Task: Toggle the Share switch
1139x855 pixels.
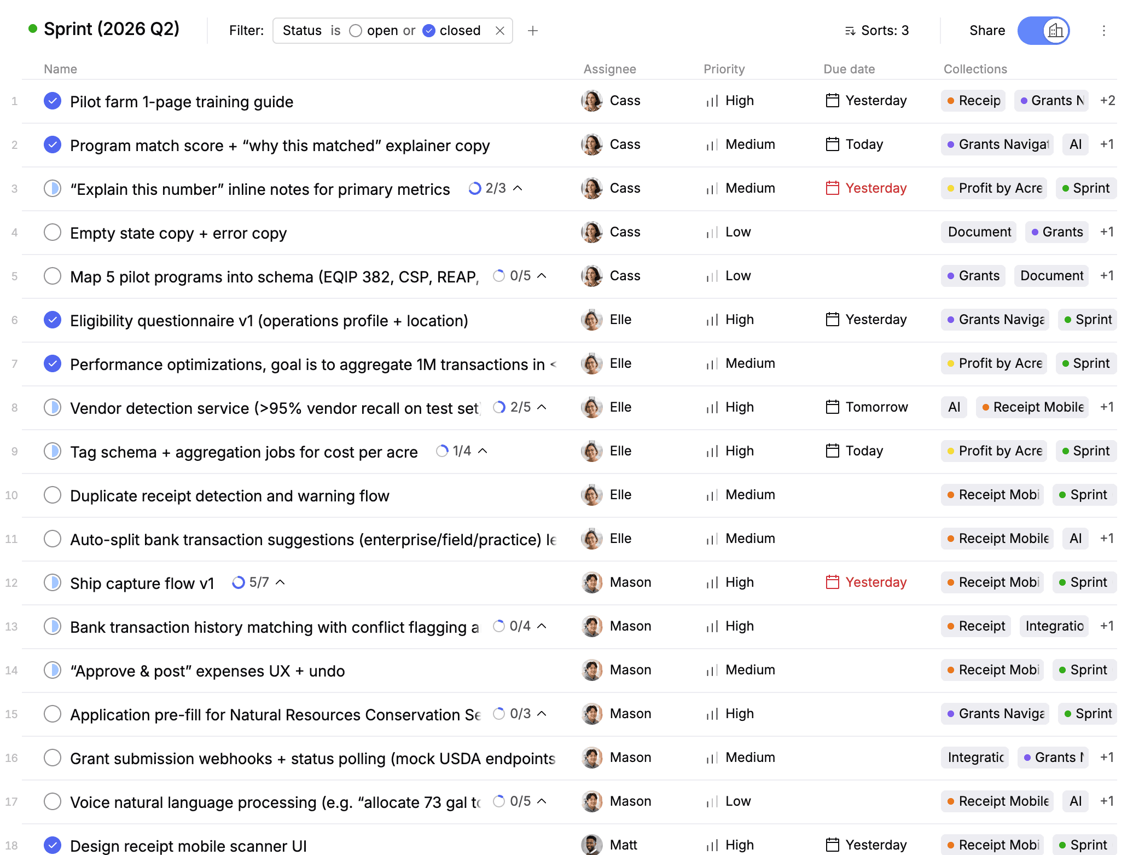Action: click(1043, 31)
